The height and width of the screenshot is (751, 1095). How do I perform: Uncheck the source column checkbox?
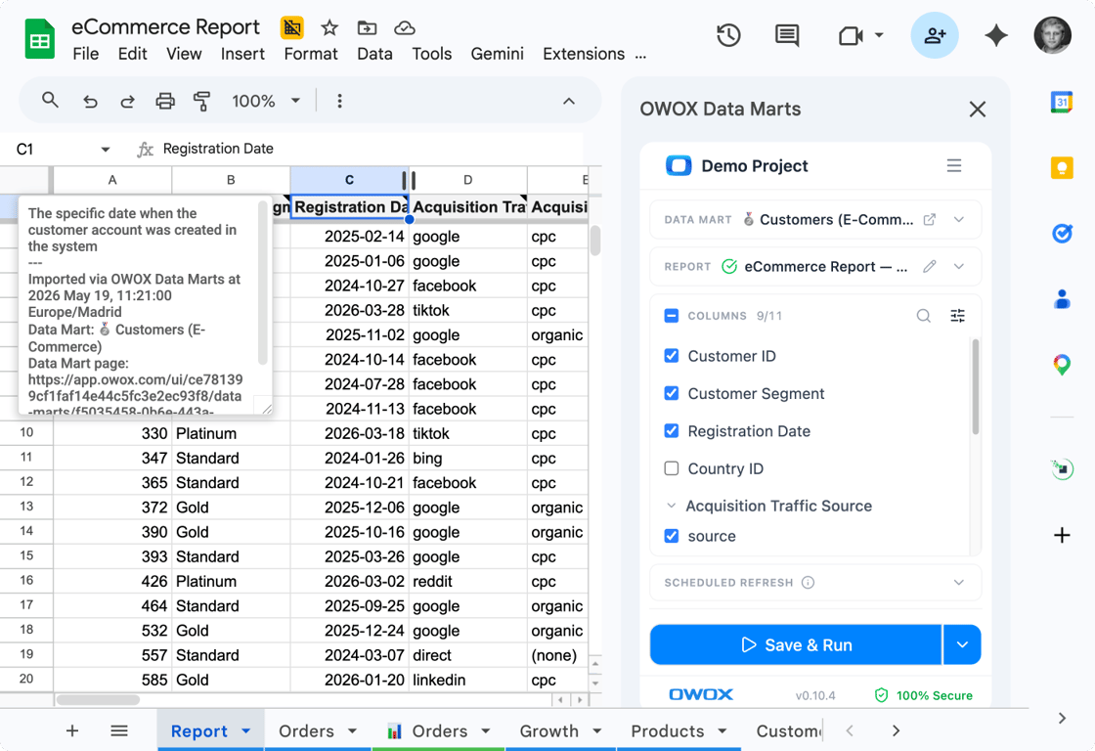[671, 536]
